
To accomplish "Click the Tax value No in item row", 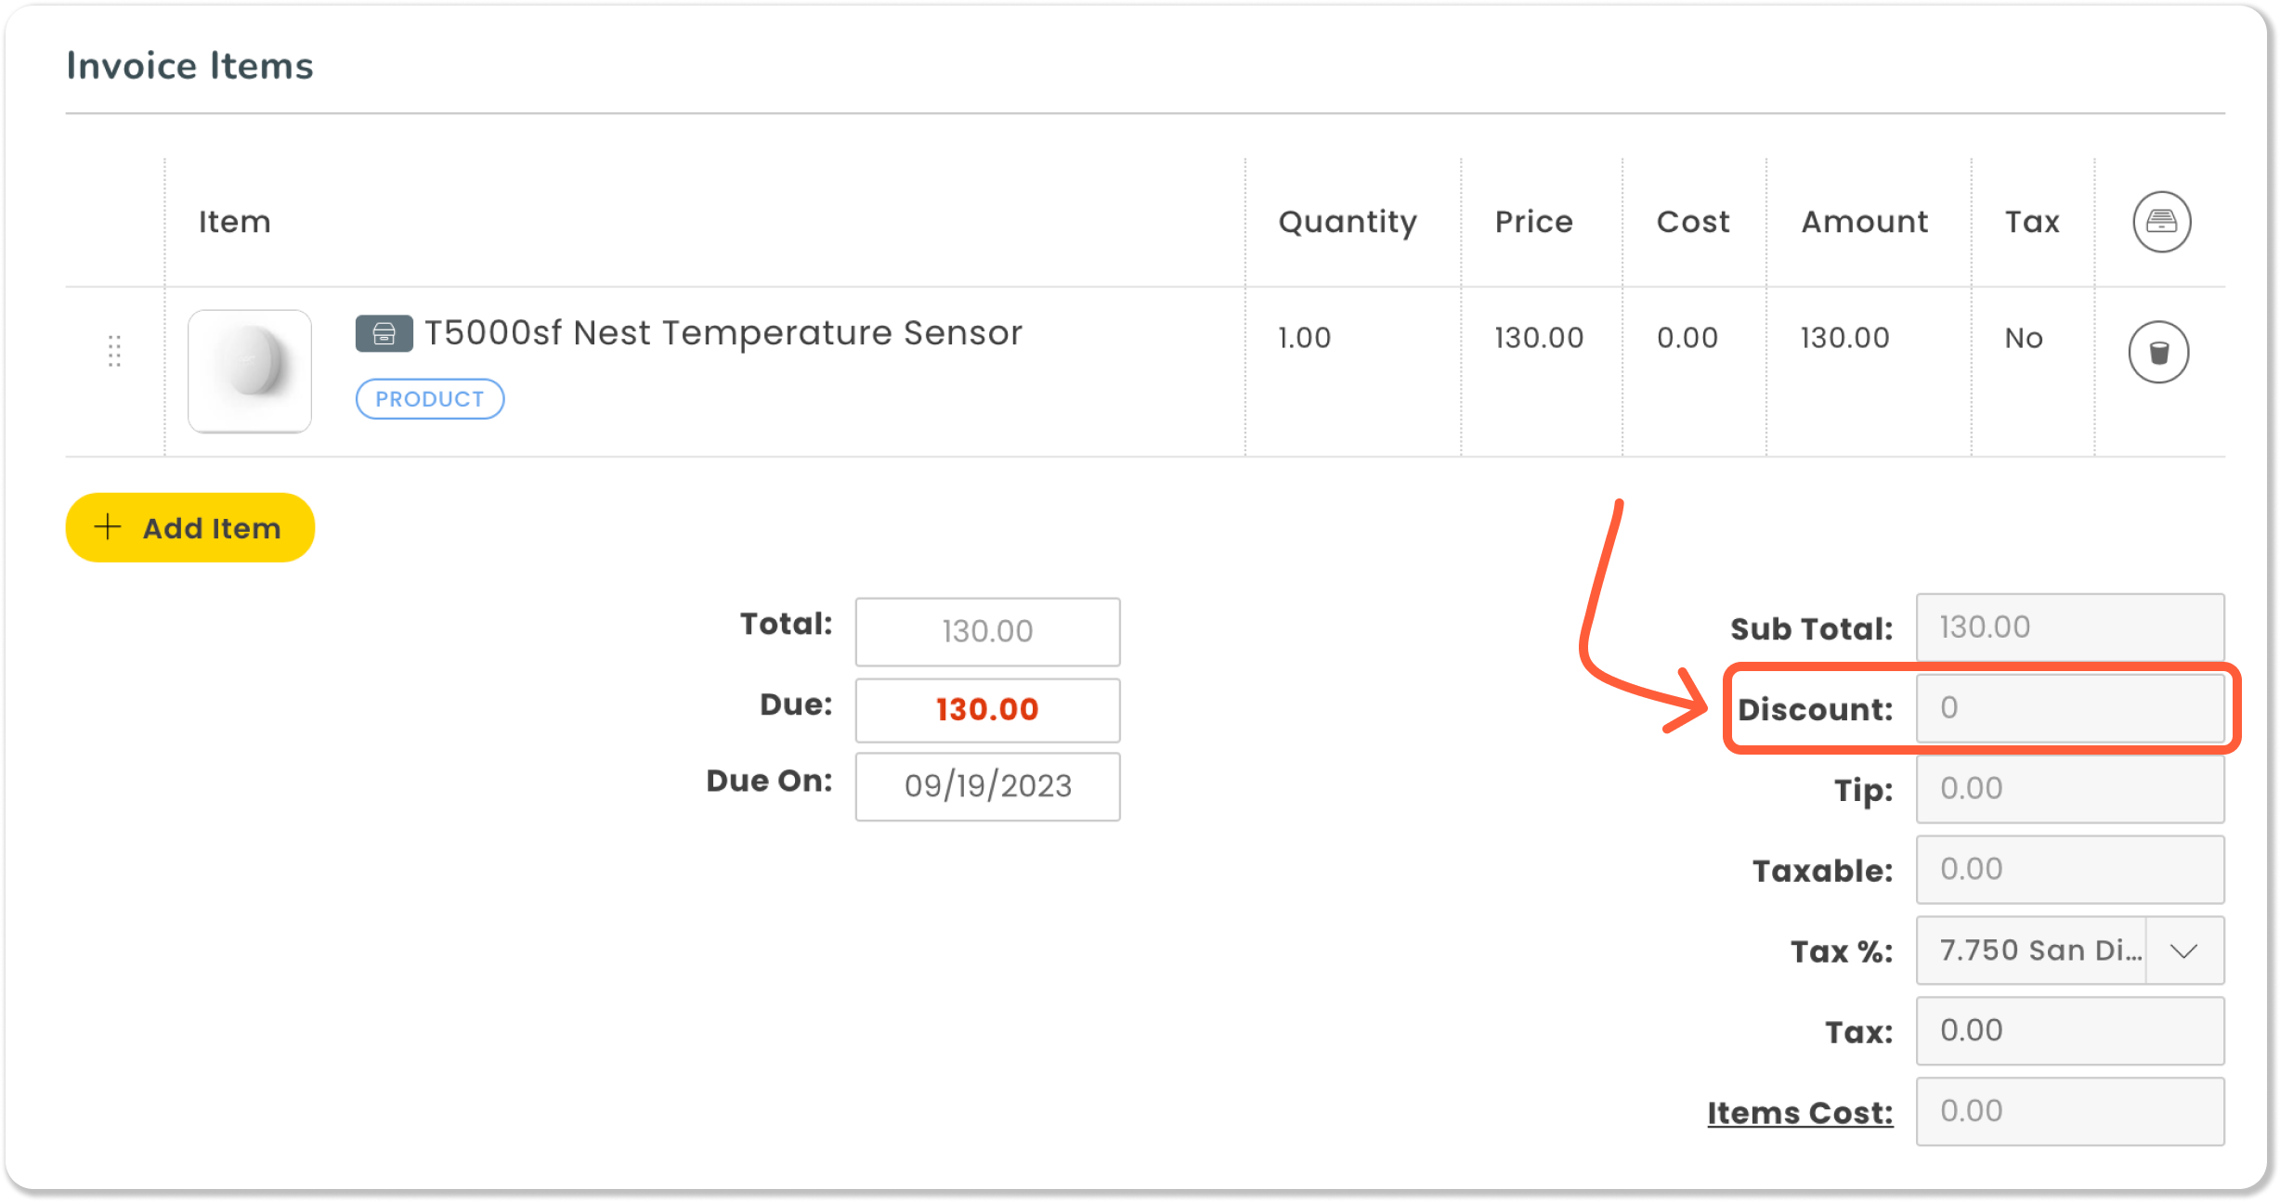I will [x=2023, y=338].
